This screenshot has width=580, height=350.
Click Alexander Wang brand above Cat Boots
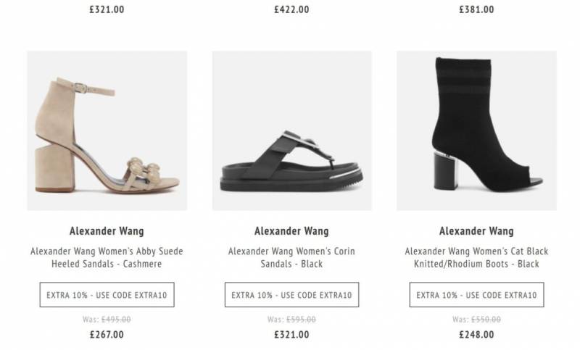pos(476,231)
